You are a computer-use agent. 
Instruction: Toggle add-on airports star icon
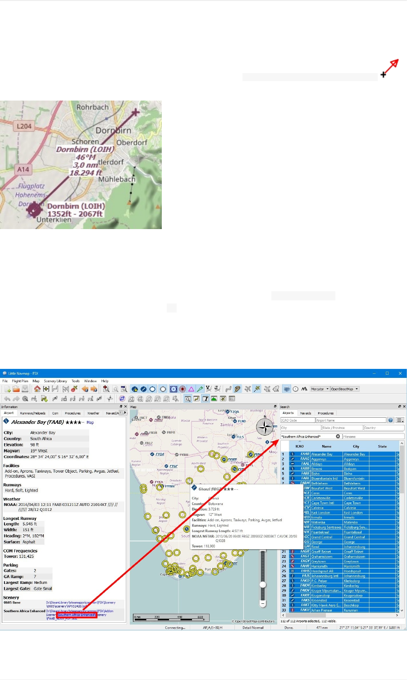tap(134, 389)
